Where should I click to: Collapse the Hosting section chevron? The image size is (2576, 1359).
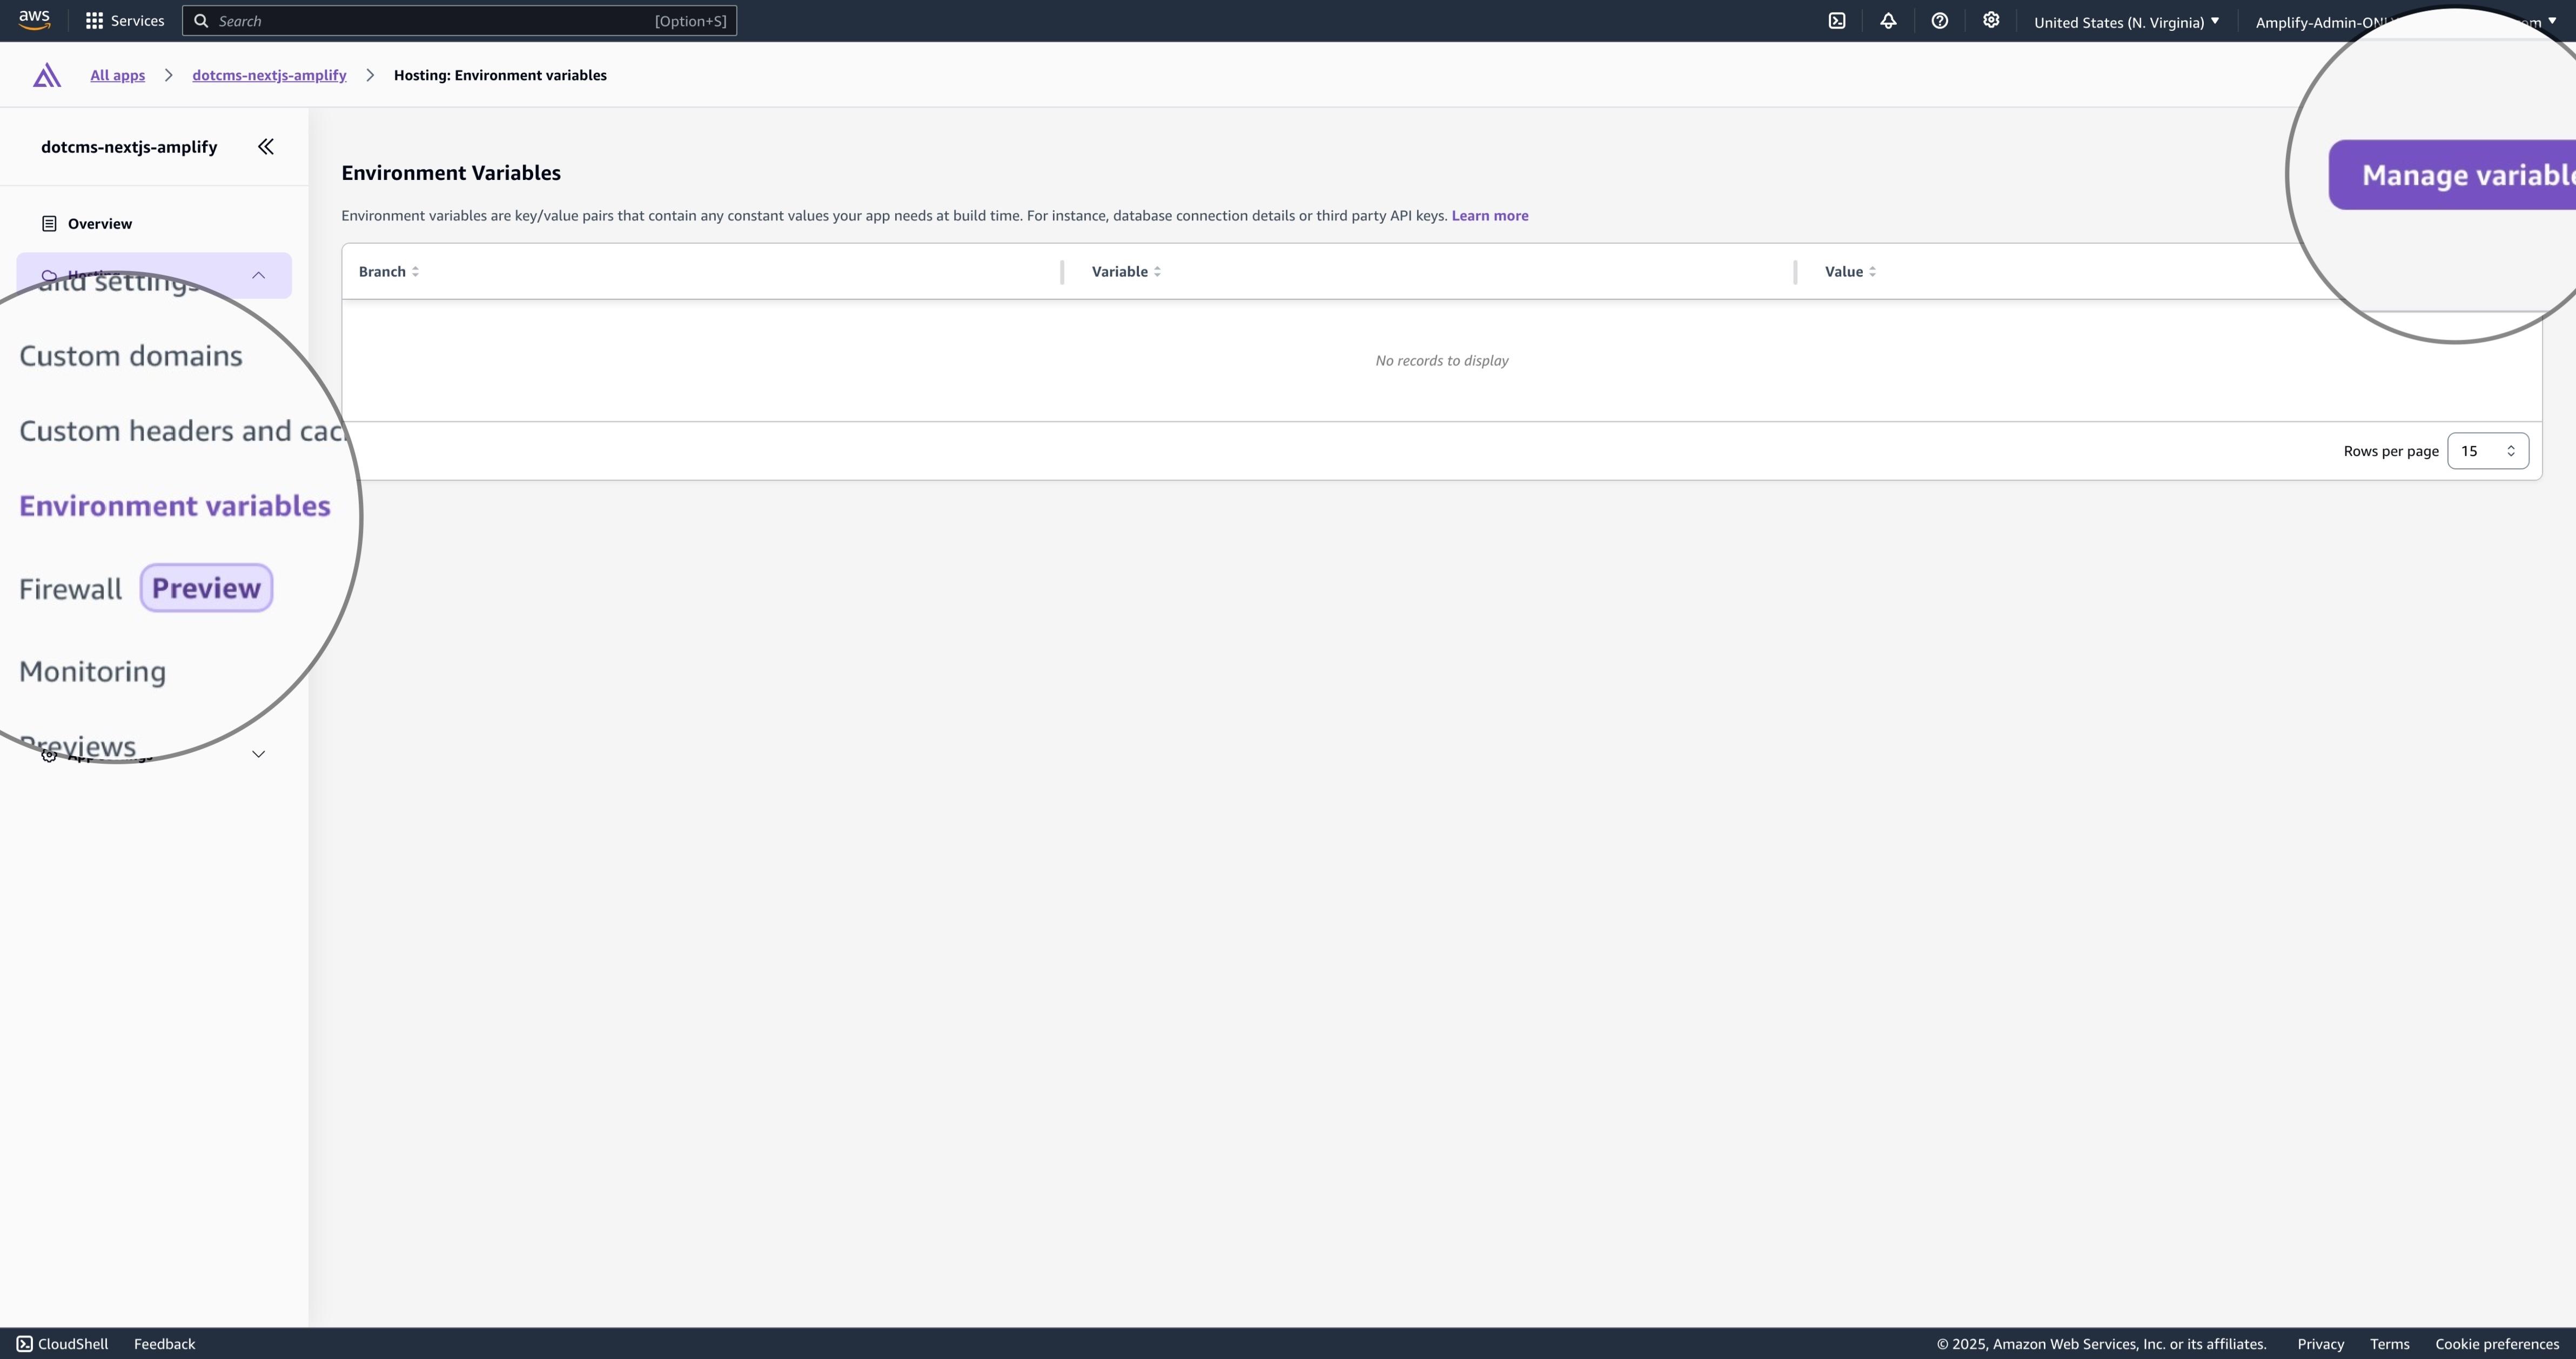click(x=258, y=275)
